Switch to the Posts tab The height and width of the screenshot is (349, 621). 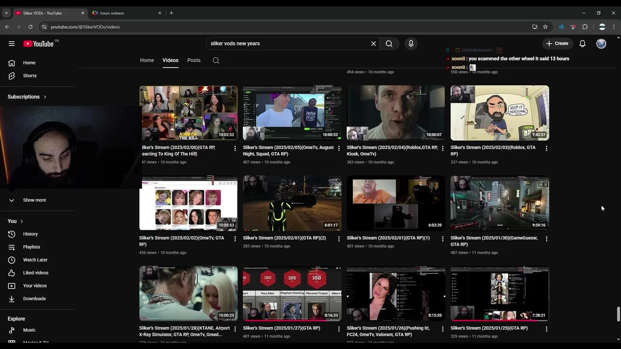click(x=194, y=61)
